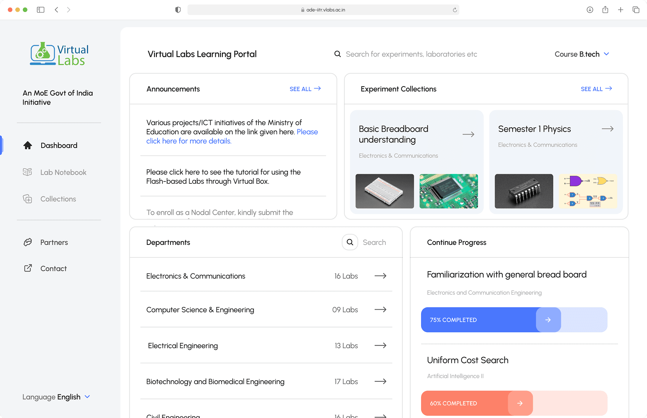
Task: Toggle the Safari sidebar icon
Action: [40, 10]
